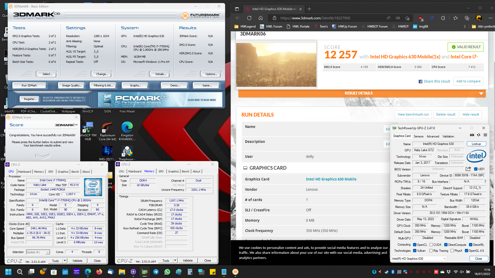Screen dimensions: 495x278
Task: Click Run 3DMark button
Action: pyautogui.click(x=29, y=85)
